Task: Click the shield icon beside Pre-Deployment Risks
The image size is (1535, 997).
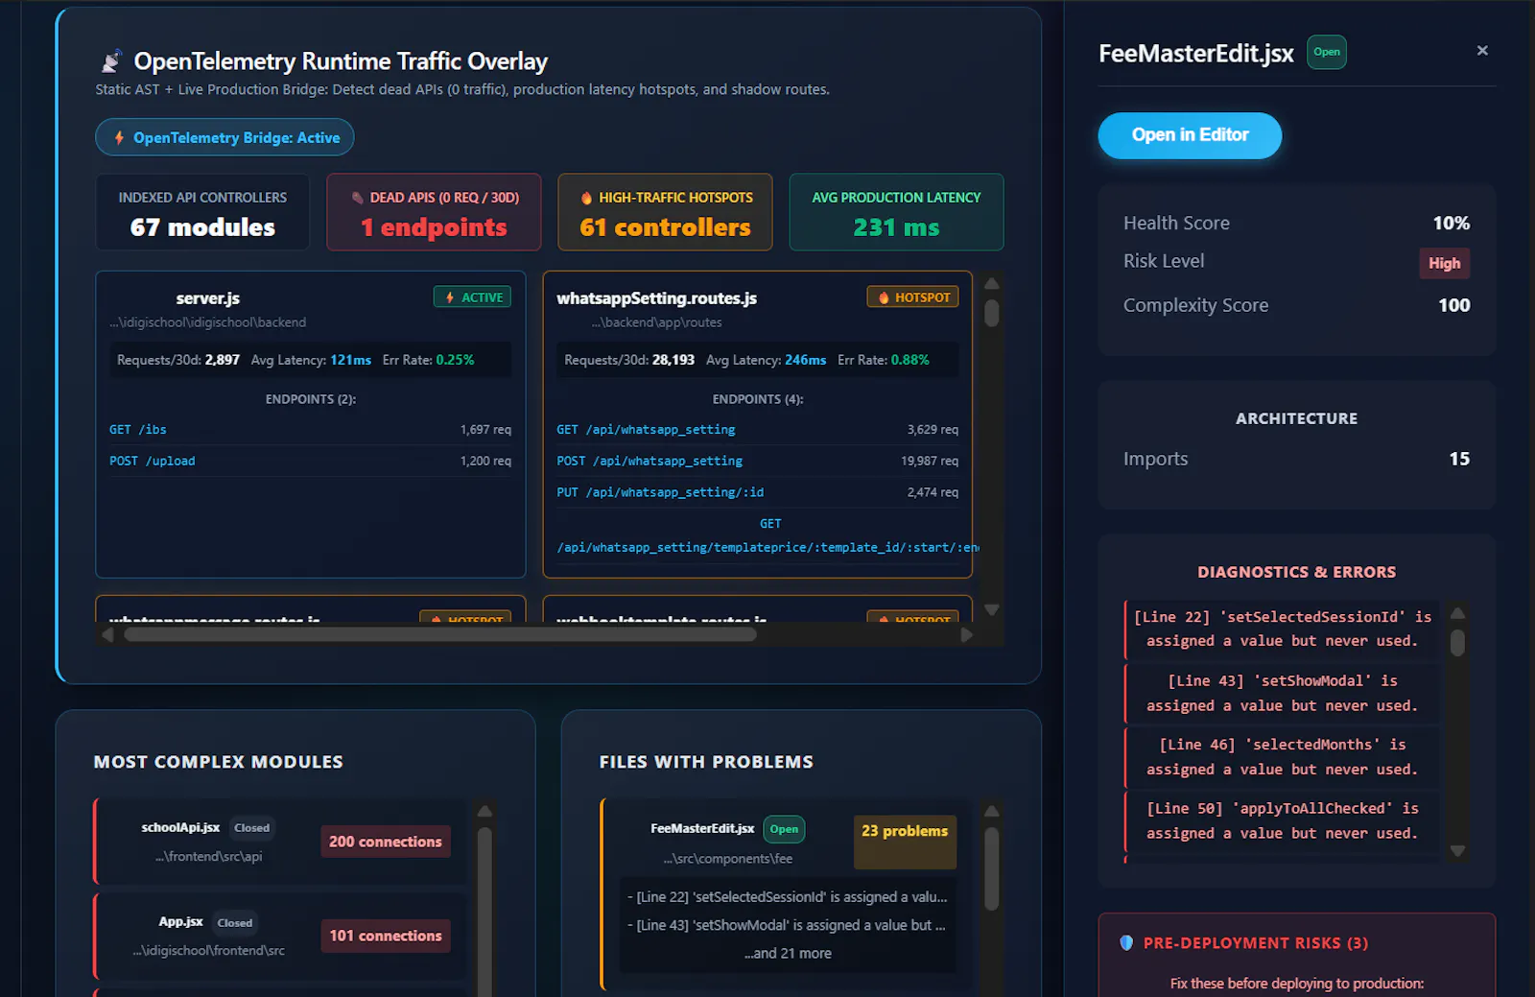Action: (x=1126, y=943)
